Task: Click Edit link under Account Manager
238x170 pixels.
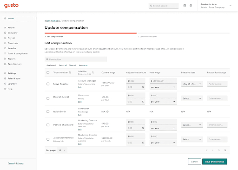Action: point(79,87)
